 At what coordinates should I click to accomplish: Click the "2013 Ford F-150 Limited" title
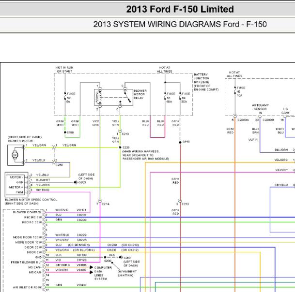(x=180, y=9)
